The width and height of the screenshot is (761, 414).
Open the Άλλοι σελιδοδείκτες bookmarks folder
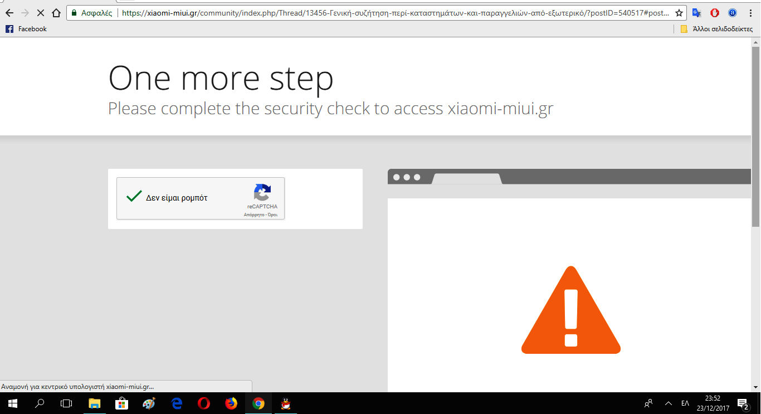(716, 29)
